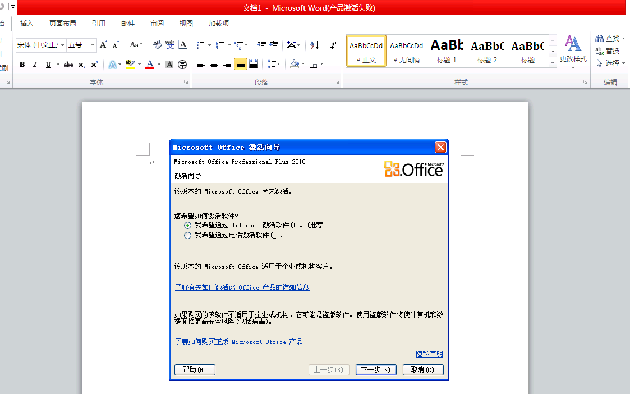Viewport: 630px width, 394px height.
Task: Open the 审阅 tab
Action: 157,24
